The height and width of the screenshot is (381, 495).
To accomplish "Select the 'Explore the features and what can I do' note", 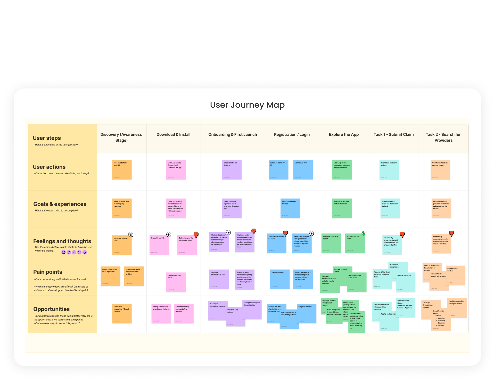I will 342,208.
